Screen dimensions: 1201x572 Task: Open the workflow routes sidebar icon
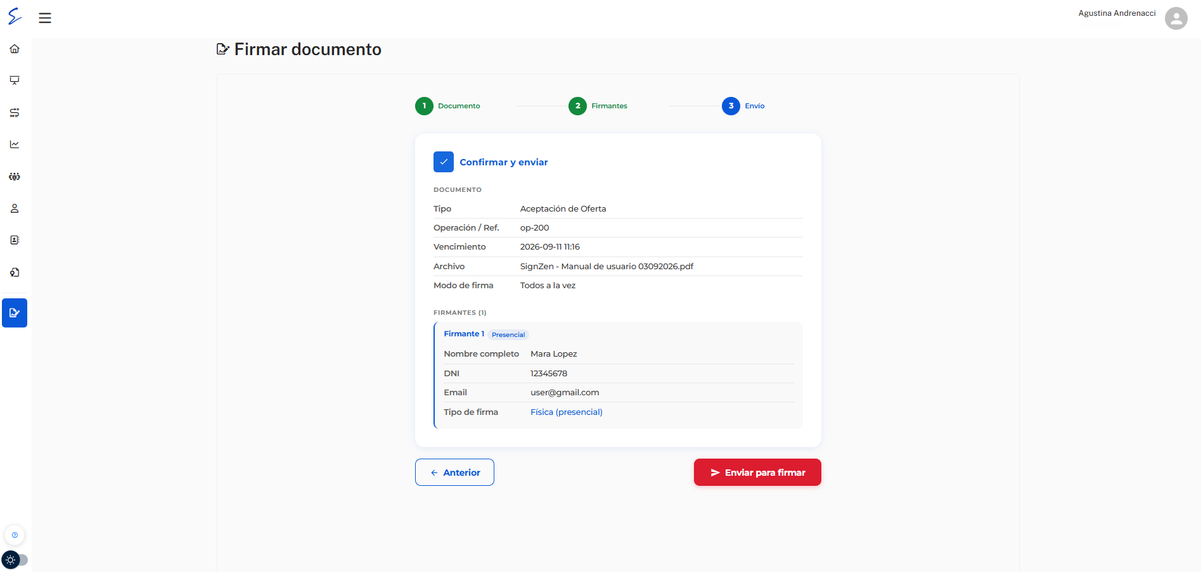(x=15, y=113)
